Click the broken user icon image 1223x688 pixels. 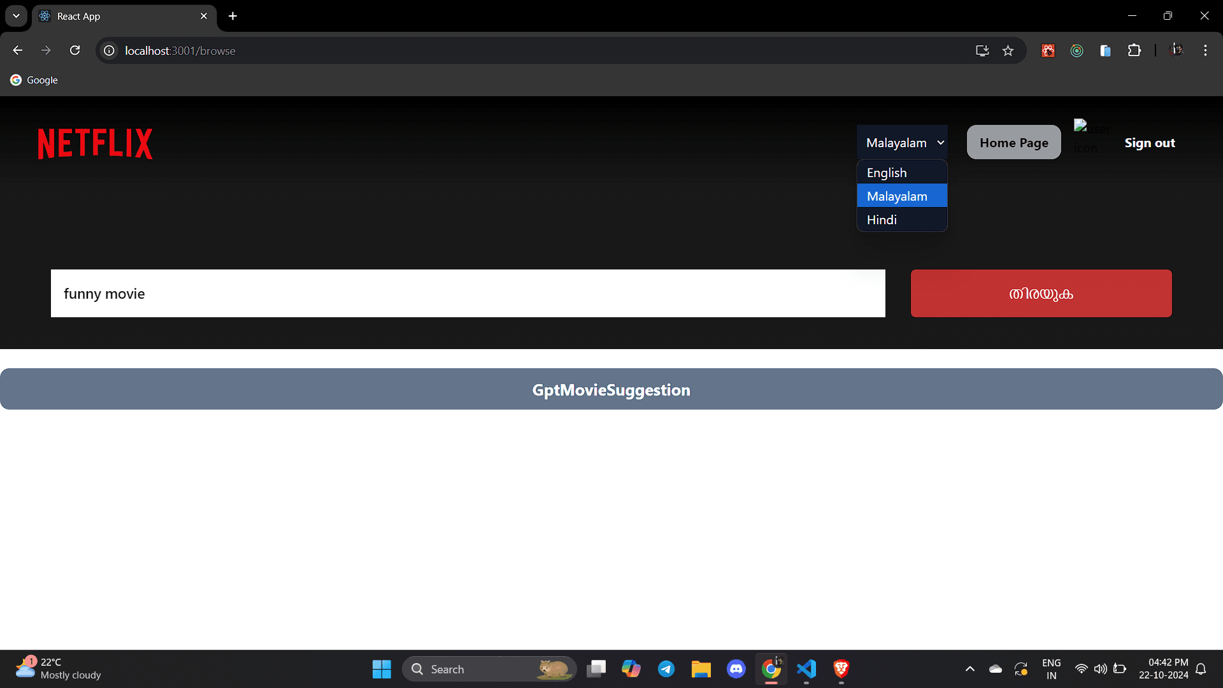coord(1091,137)
